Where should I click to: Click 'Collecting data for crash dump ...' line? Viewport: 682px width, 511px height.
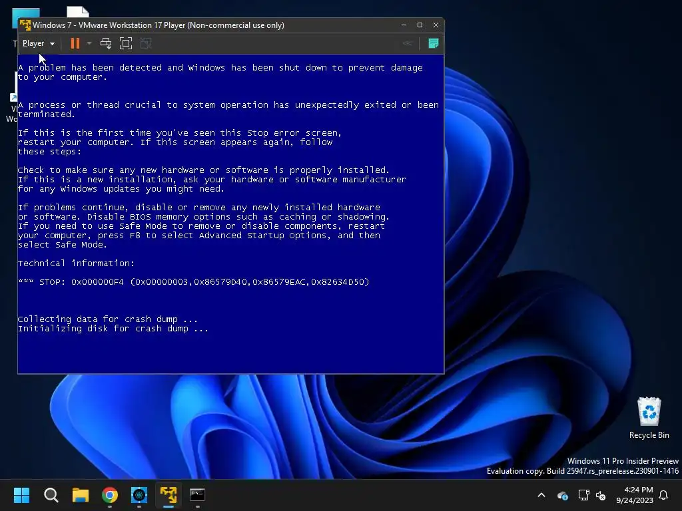pyautogui.click(x=108, y=319)
